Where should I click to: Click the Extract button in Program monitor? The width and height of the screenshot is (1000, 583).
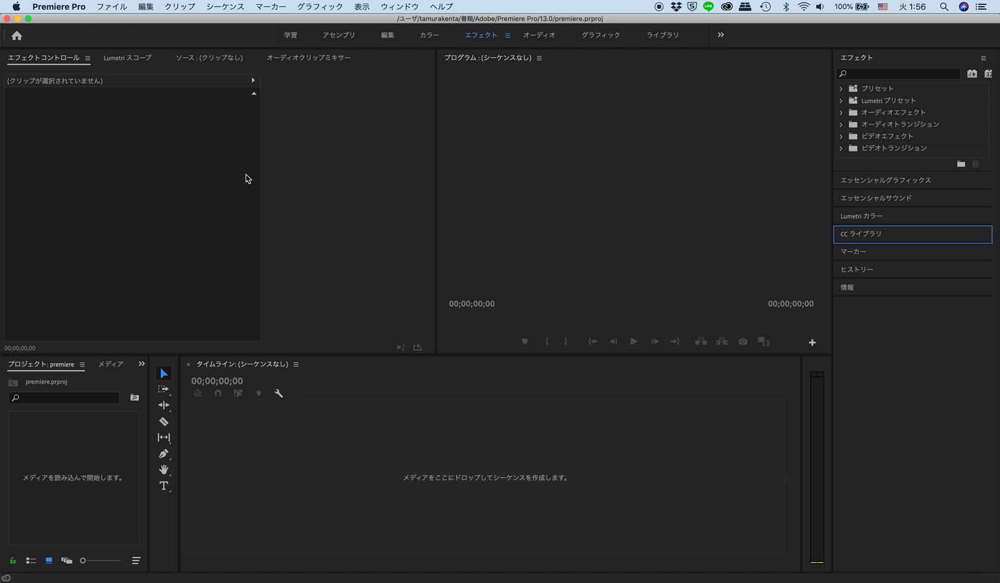(x=722, y=341)
